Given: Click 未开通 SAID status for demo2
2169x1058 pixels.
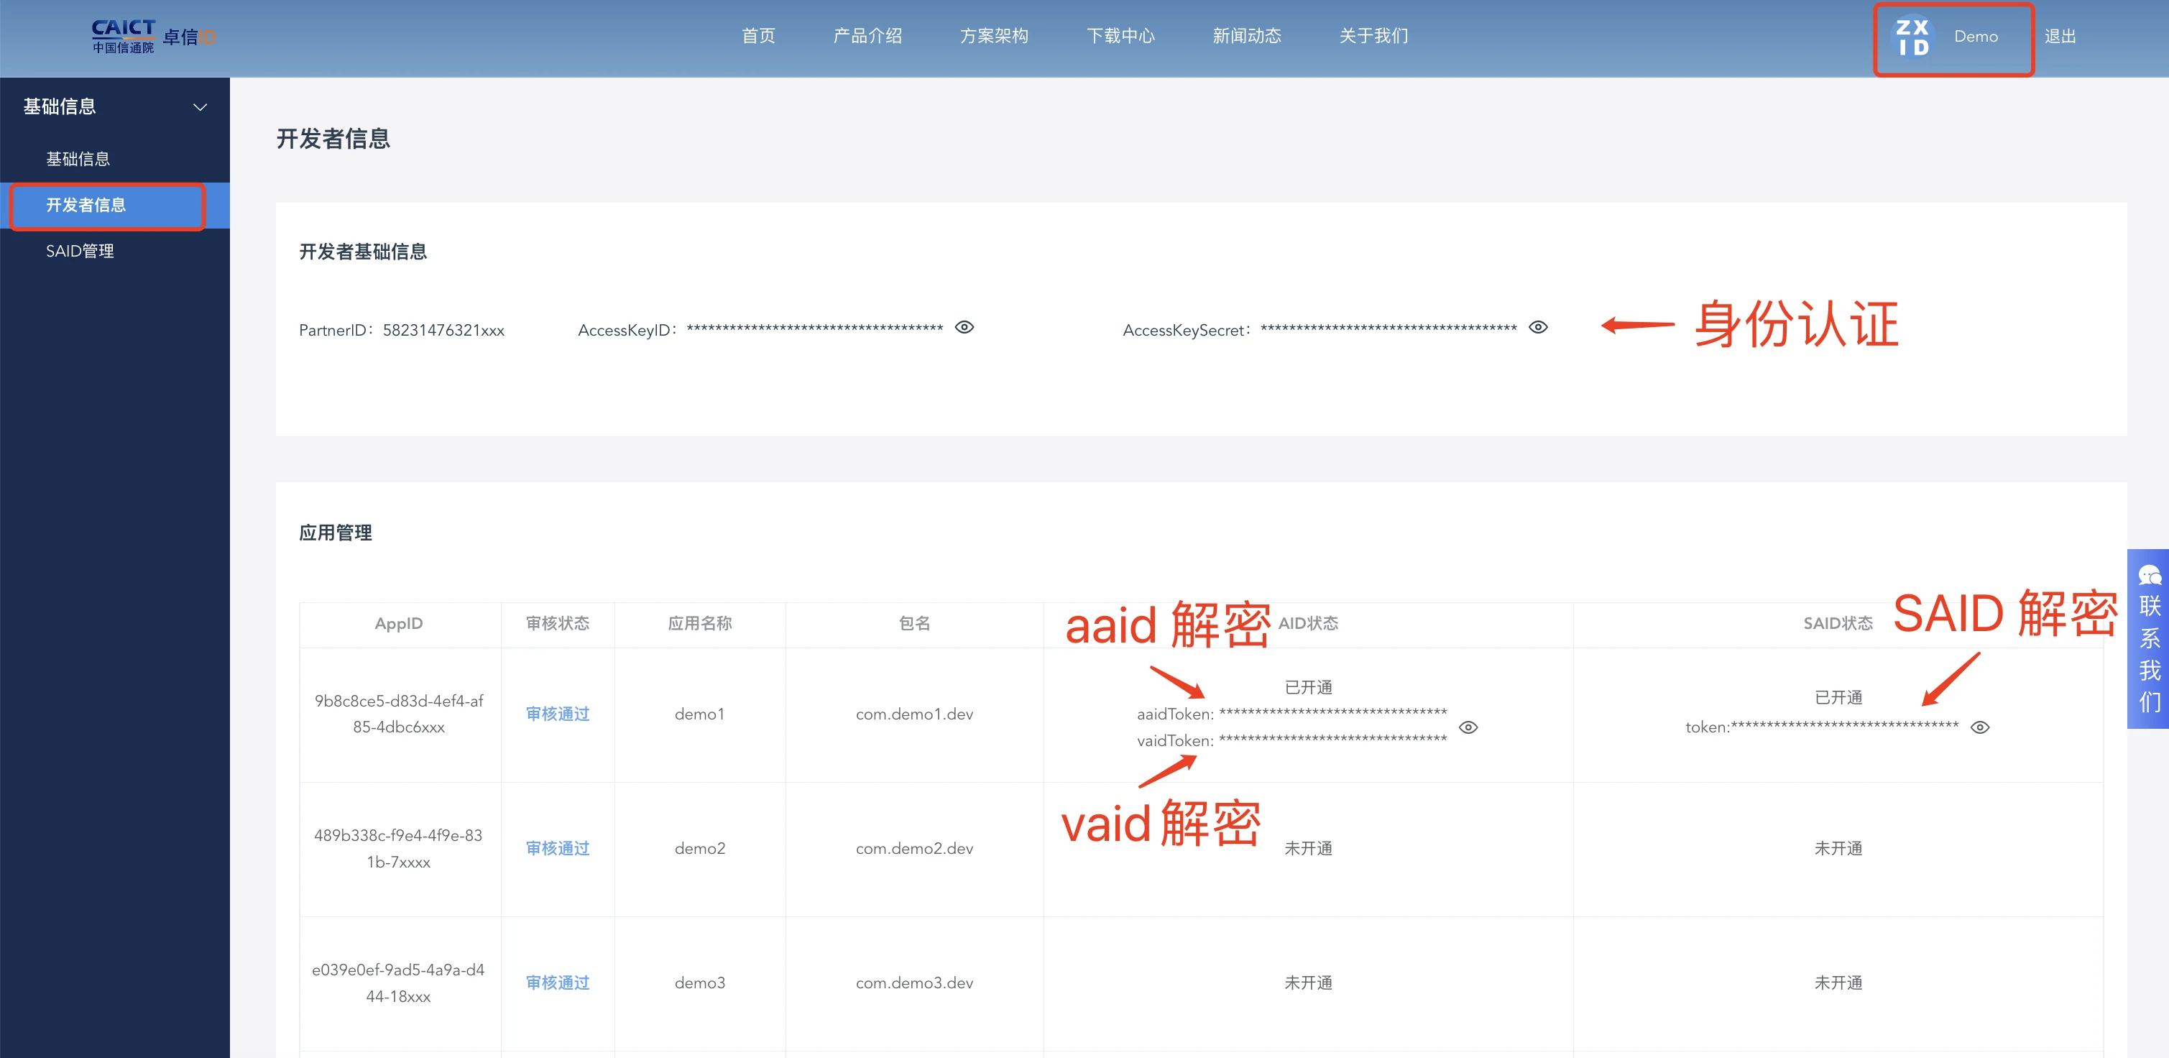Looking at the screenshot, I should coord(1838,849).
